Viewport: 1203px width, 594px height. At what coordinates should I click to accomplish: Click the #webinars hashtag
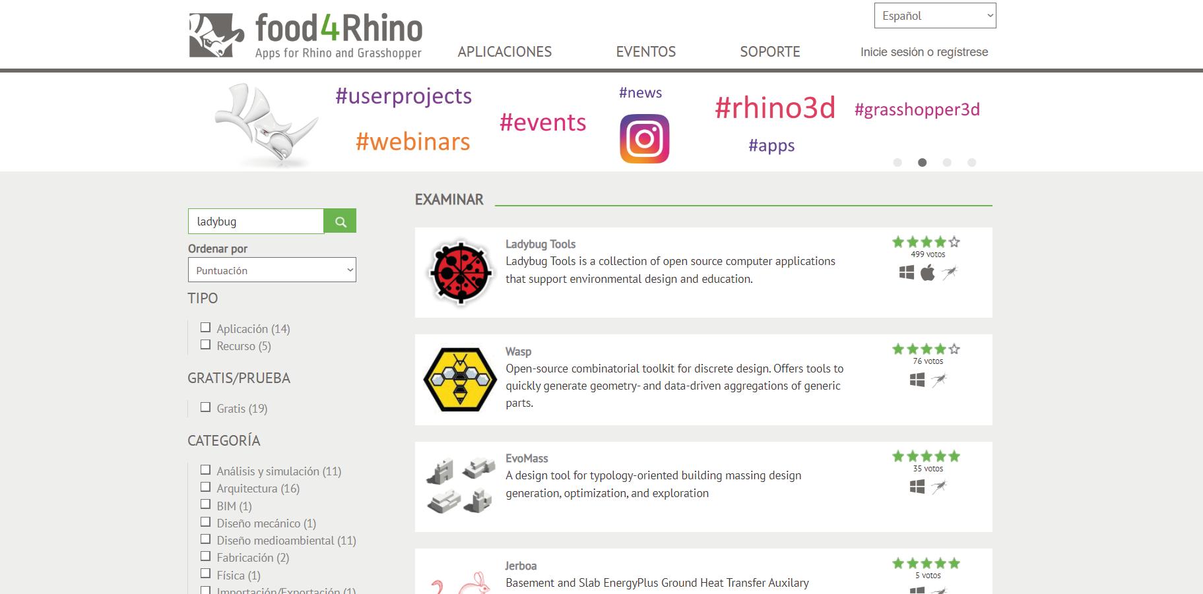click(x=413, y=142)
